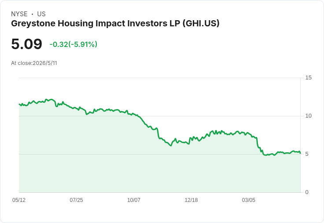Click the 10/07 date axis label

click(134, 200)
